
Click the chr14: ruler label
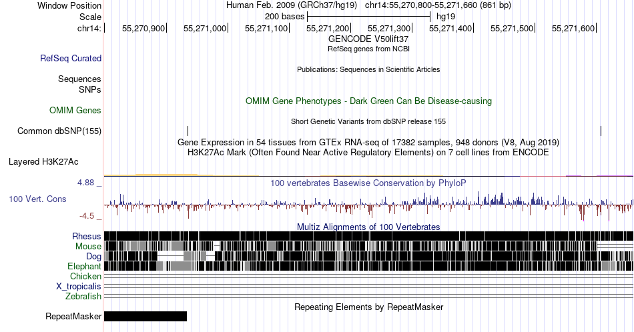(x=89, y=28)
